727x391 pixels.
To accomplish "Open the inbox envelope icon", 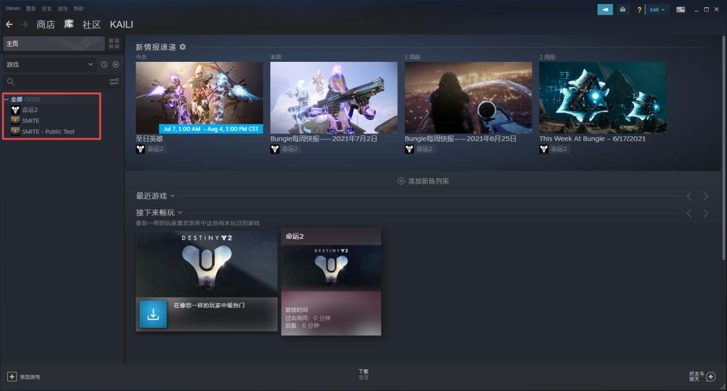I will [623, 10].
